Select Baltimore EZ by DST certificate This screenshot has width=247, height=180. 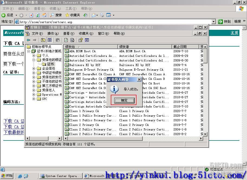[85, 65]
